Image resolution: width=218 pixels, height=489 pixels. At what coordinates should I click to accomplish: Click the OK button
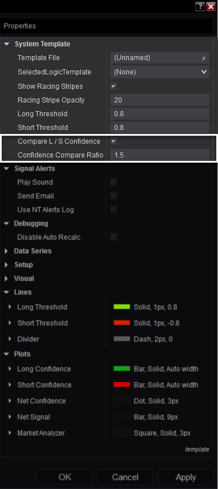(x=64, y=477)
